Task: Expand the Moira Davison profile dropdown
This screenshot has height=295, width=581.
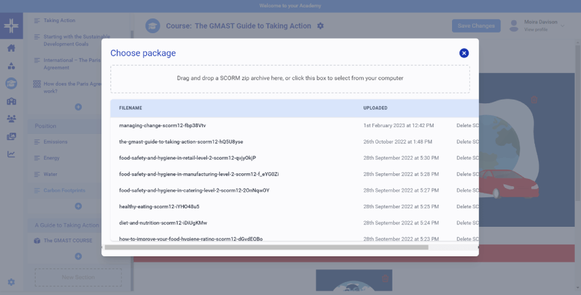Action: (x=563, y=22)
